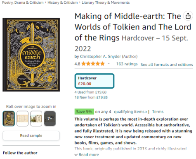Select the third illustrated-page thumbnail
The height and width of the screenshot is (159, 196).
coord(36,118)
